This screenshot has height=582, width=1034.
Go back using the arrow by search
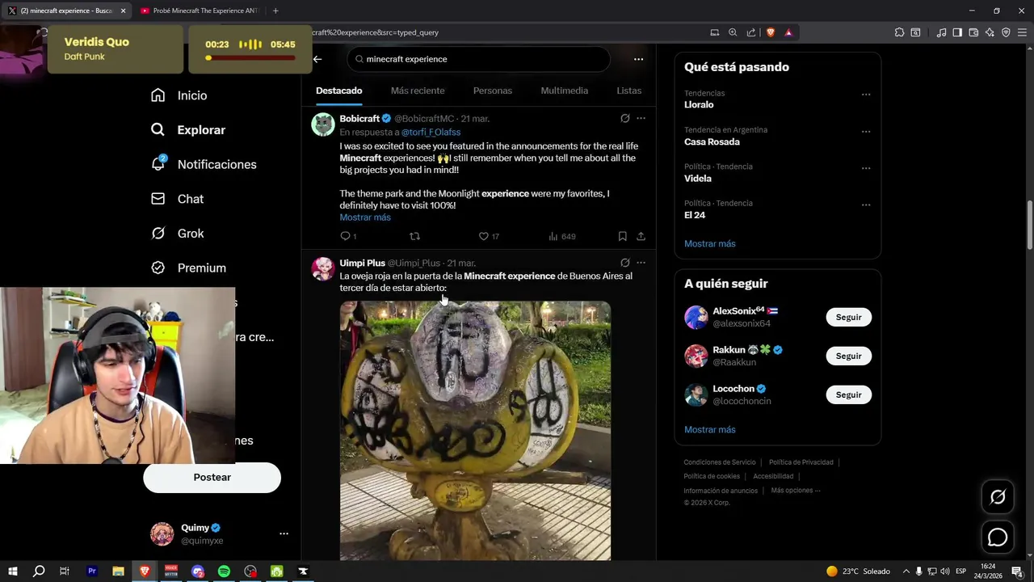[x=317, y=59]
